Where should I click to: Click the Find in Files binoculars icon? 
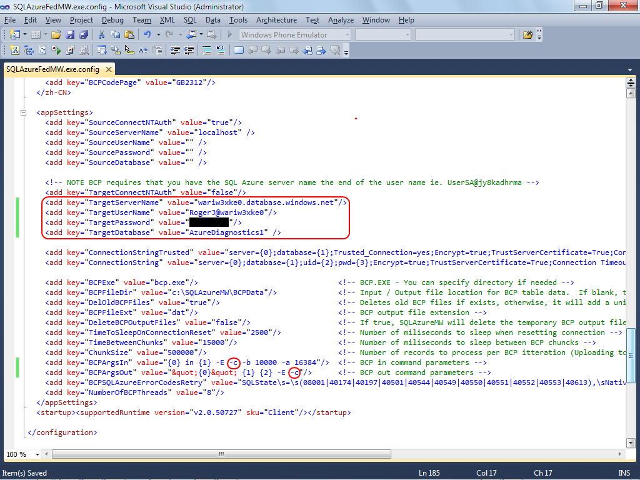tap(527, 35)
